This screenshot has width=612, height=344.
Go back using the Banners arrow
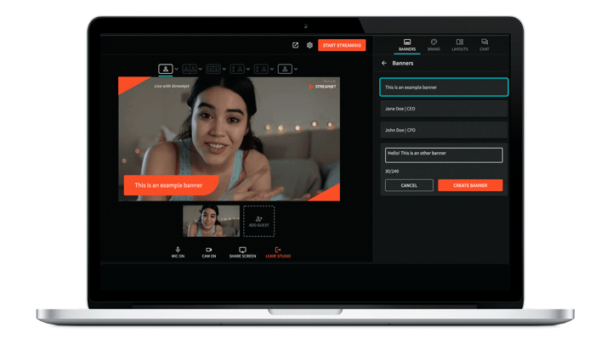(x=384, y=64)
